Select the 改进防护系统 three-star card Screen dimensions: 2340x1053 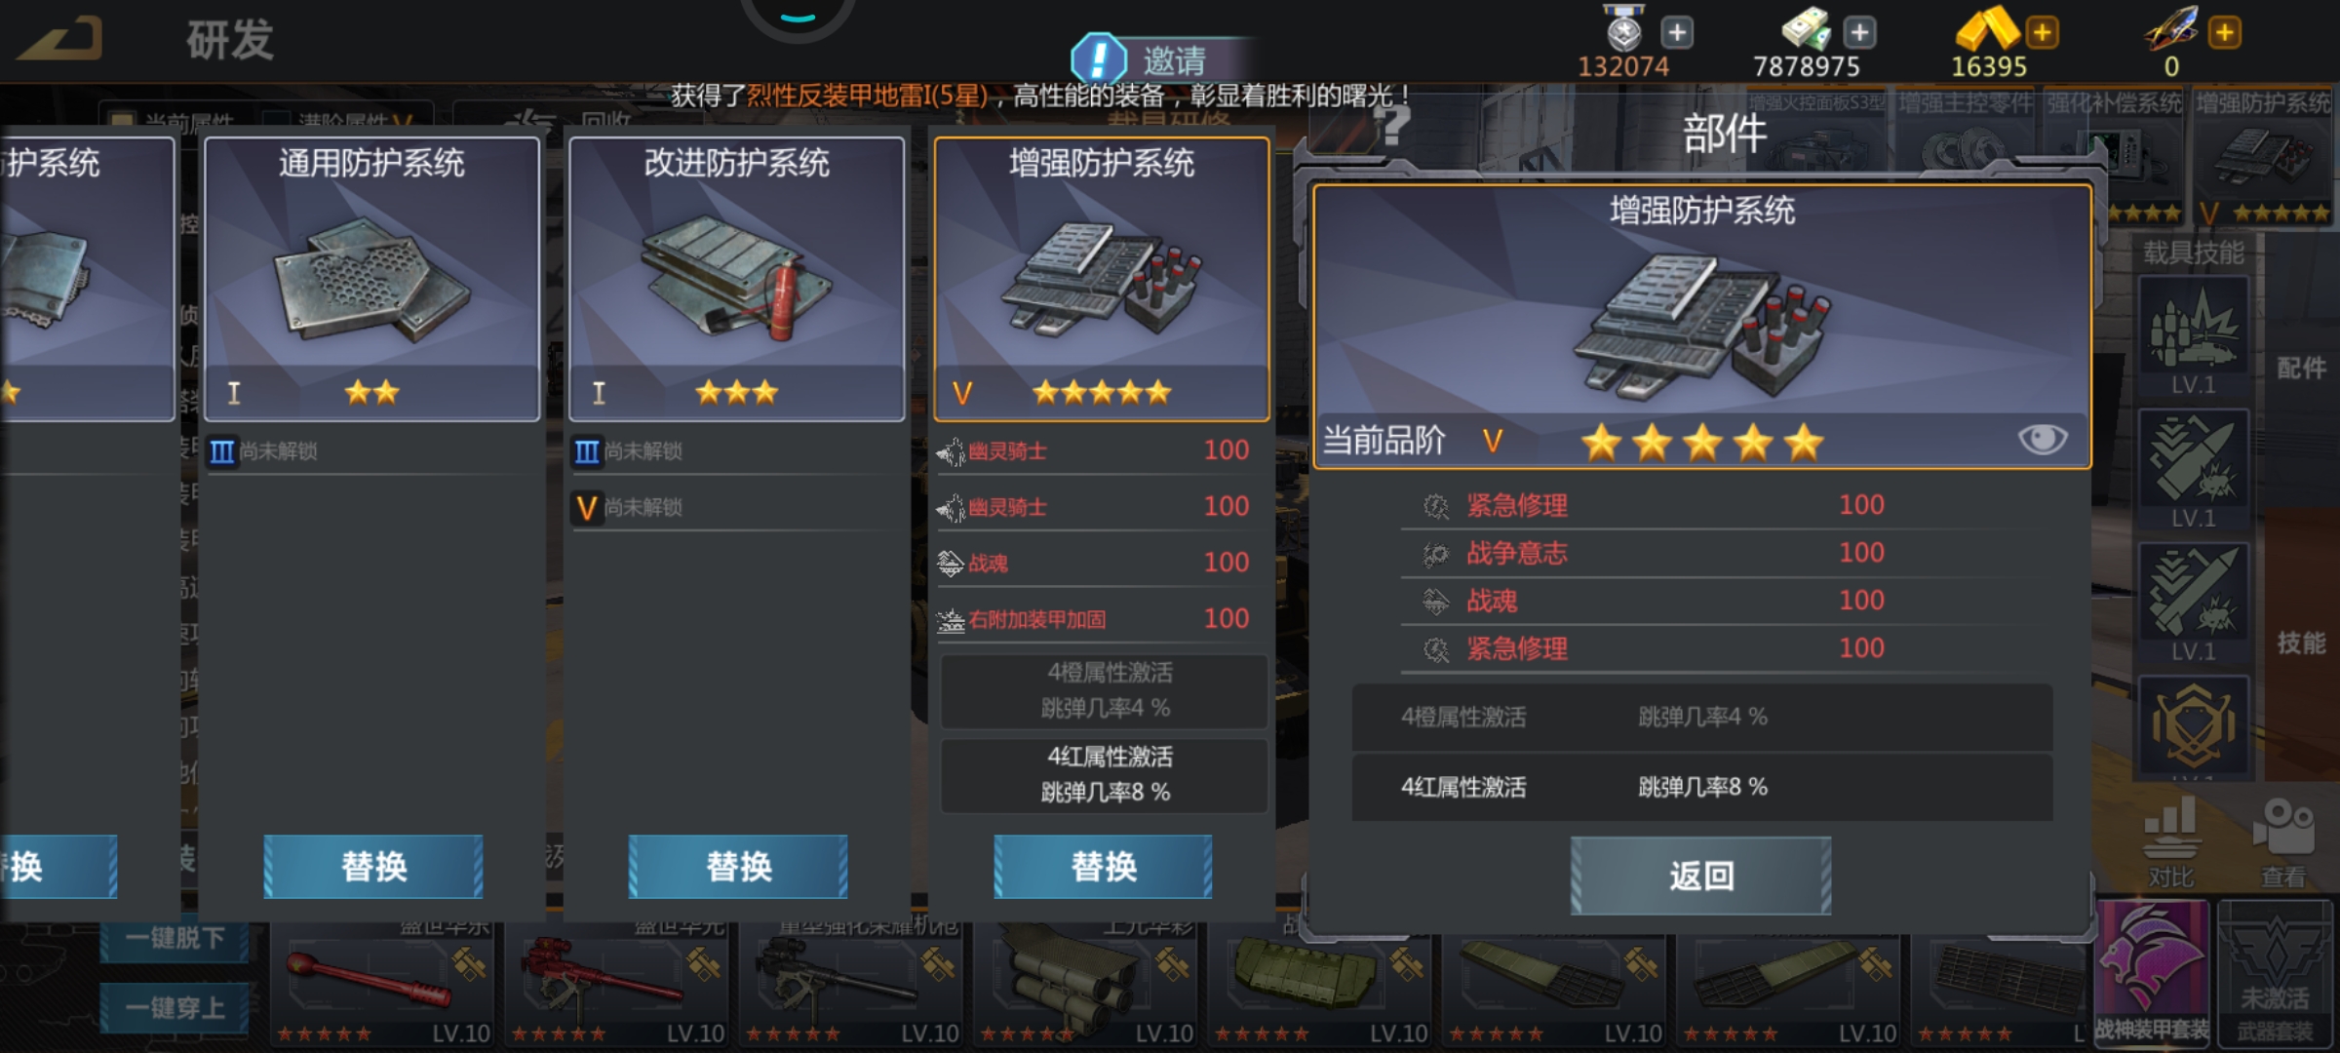(736, 279)
